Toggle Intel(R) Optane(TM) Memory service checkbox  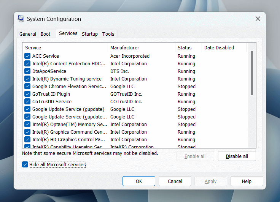(27, 125)
